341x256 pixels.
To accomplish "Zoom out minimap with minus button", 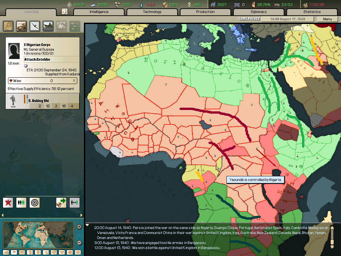I will [x=79, y=243].
